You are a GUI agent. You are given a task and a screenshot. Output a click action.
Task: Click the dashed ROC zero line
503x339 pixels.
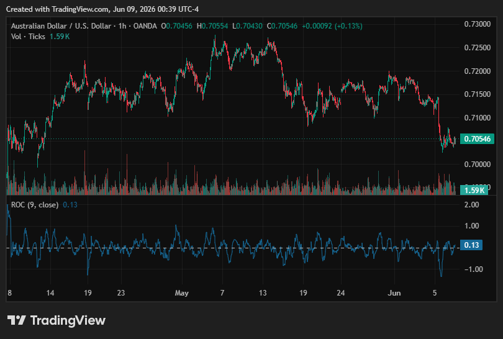coord(233,248)
